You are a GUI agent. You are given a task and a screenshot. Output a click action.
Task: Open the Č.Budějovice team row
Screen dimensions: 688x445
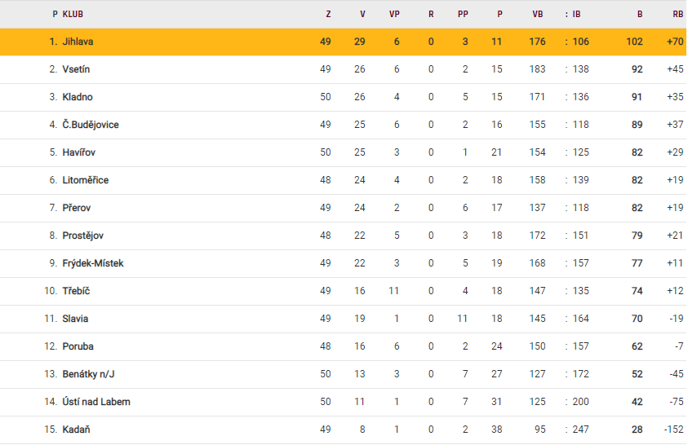[x=91, y=125]
